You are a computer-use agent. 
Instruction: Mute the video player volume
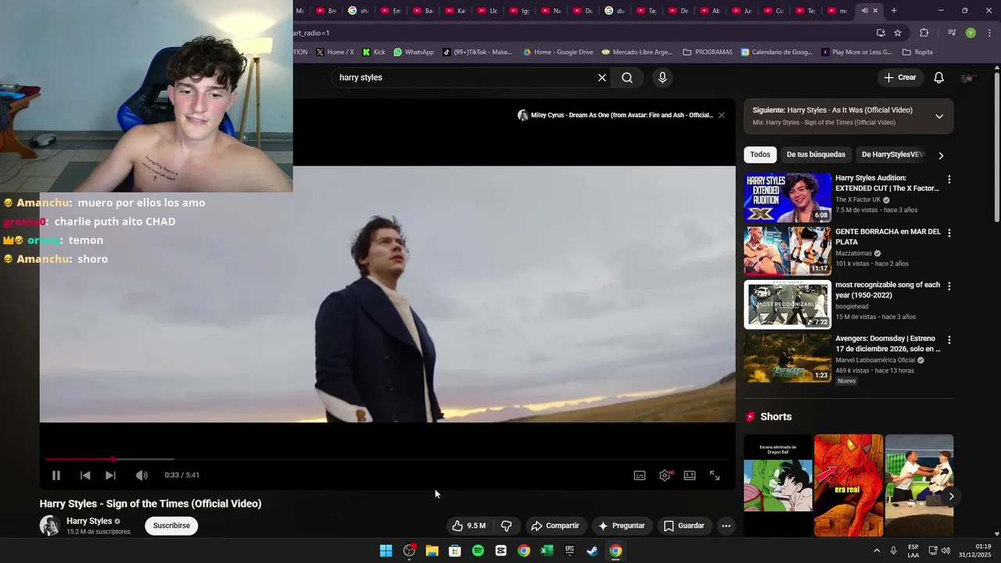tap(142, 475)
